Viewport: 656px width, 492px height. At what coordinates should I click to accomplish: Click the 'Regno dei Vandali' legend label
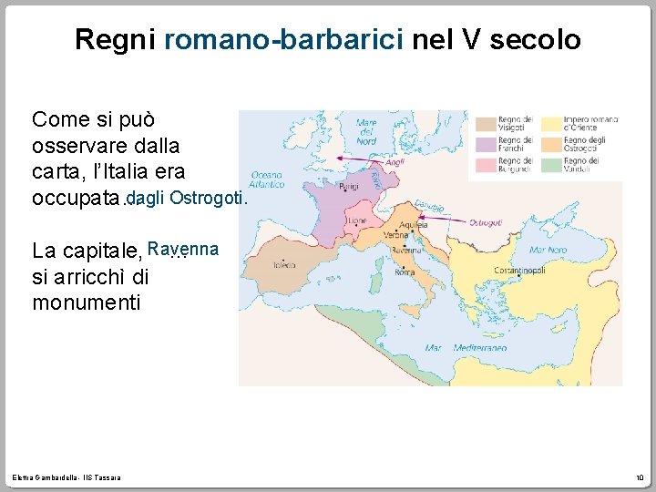[x=581, y=165]
